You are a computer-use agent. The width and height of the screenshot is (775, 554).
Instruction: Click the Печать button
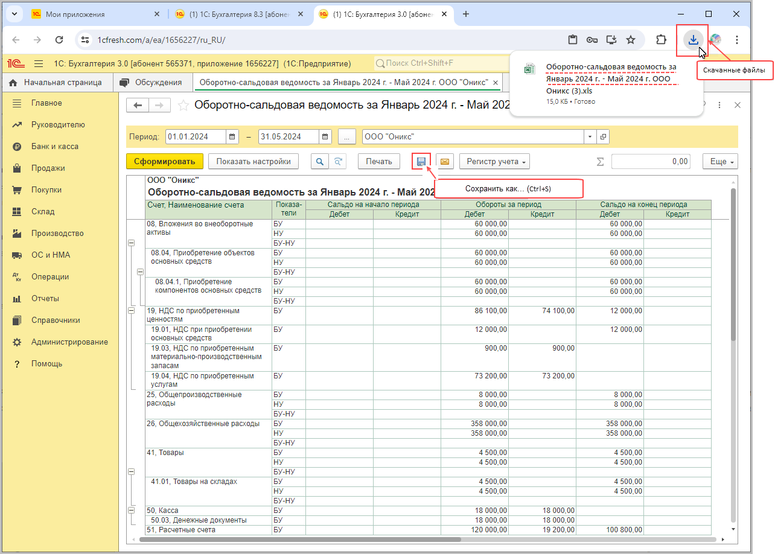tap(379, 161)
